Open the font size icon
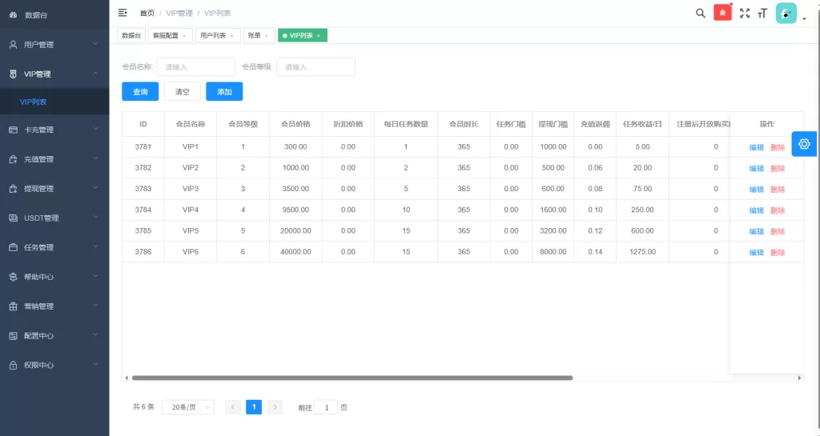 coord(762,13)
